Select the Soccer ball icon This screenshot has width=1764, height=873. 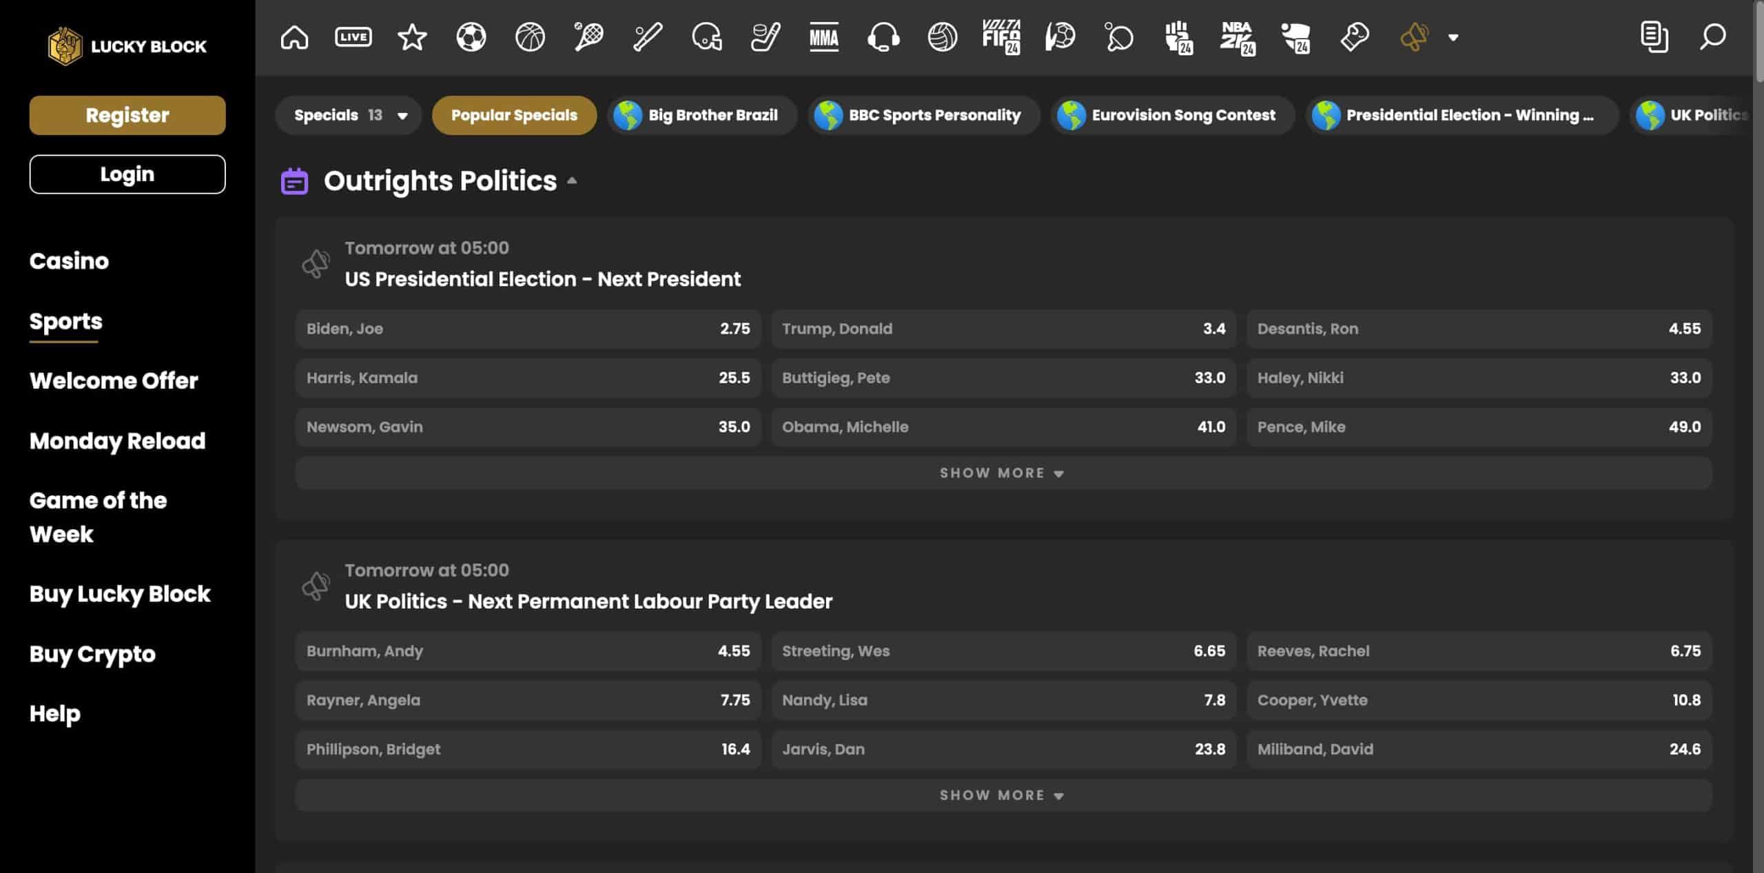[x=471, y=37]
